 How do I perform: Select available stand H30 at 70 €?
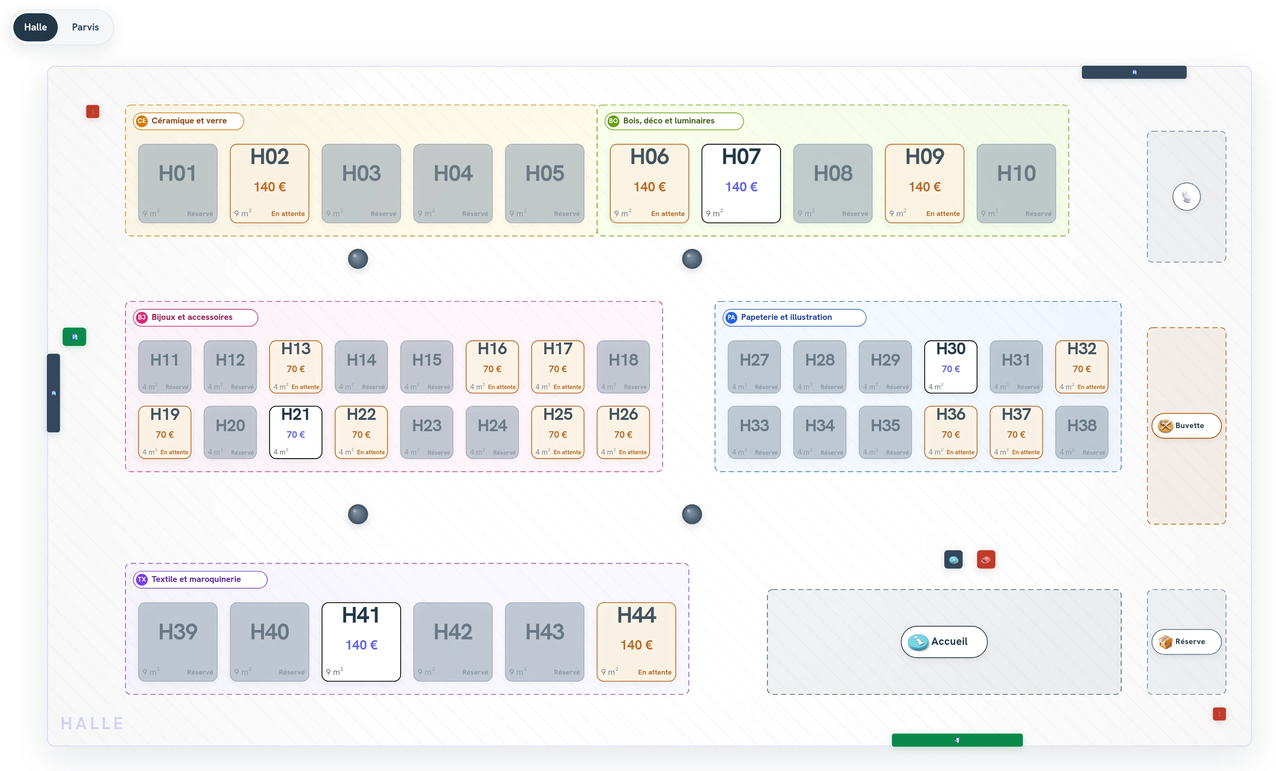tap(950, 367)
